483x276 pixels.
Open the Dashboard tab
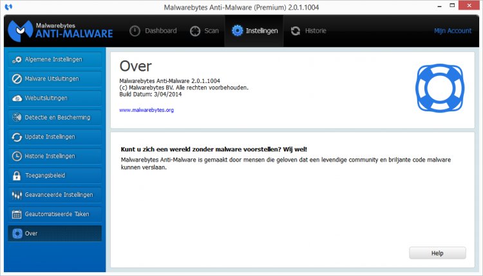(153, 31)
